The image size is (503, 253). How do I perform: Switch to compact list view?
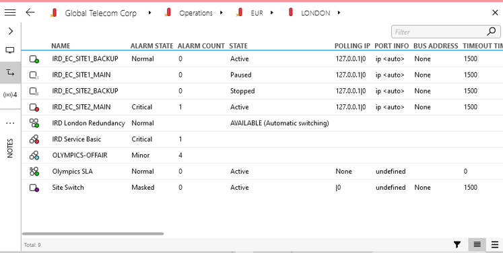click(477, 245)
